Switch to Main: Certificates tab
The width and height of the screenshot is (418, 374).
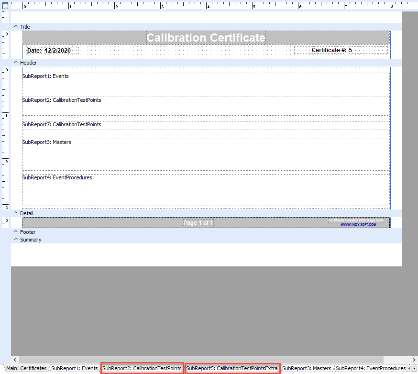26,368
